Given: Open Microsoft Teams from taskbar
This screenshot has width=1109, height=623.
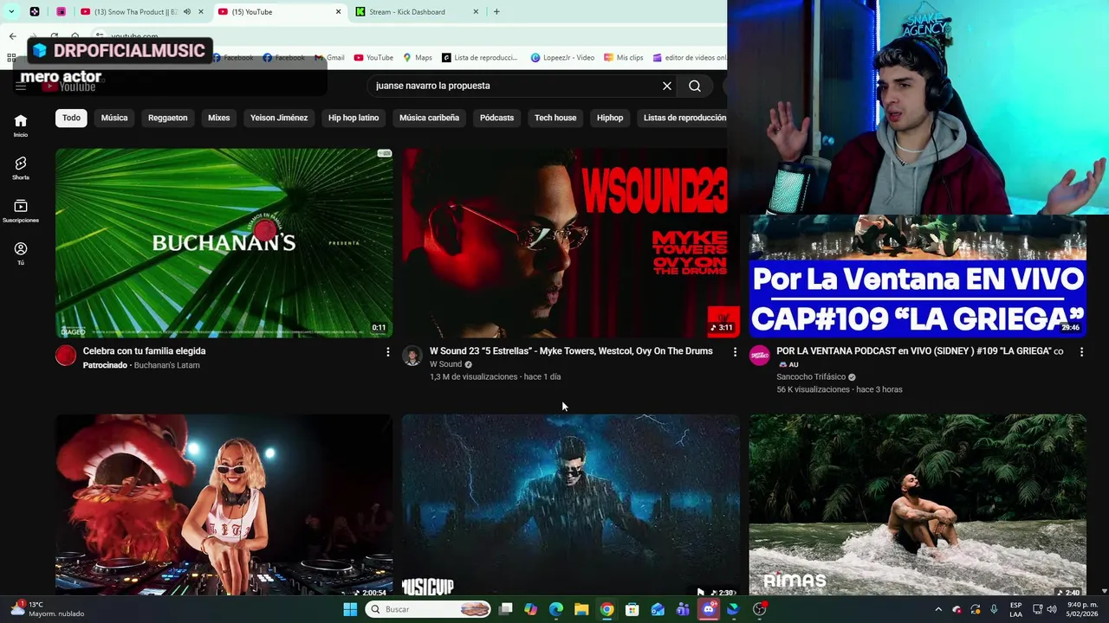Looking at the screenshot, I should point(683,609).
